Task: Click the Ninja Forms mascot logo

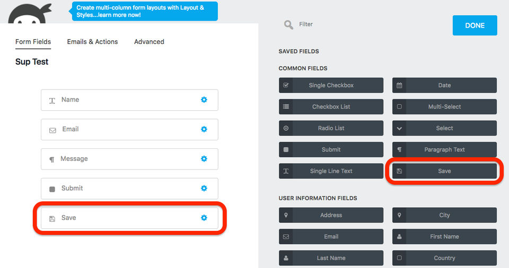Action: (30, 13)
